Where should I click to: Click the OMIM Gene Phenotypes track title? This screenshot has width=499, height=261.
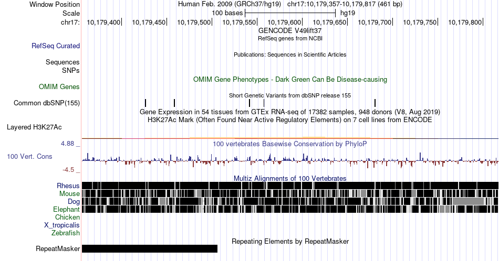pyautogui.click(x=290, y=79)
